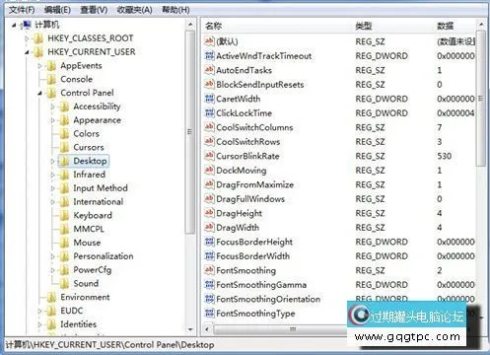Collapse the Control Panel tree arrow
Screen dimensions: 490x355
click(x=39, y=94)
